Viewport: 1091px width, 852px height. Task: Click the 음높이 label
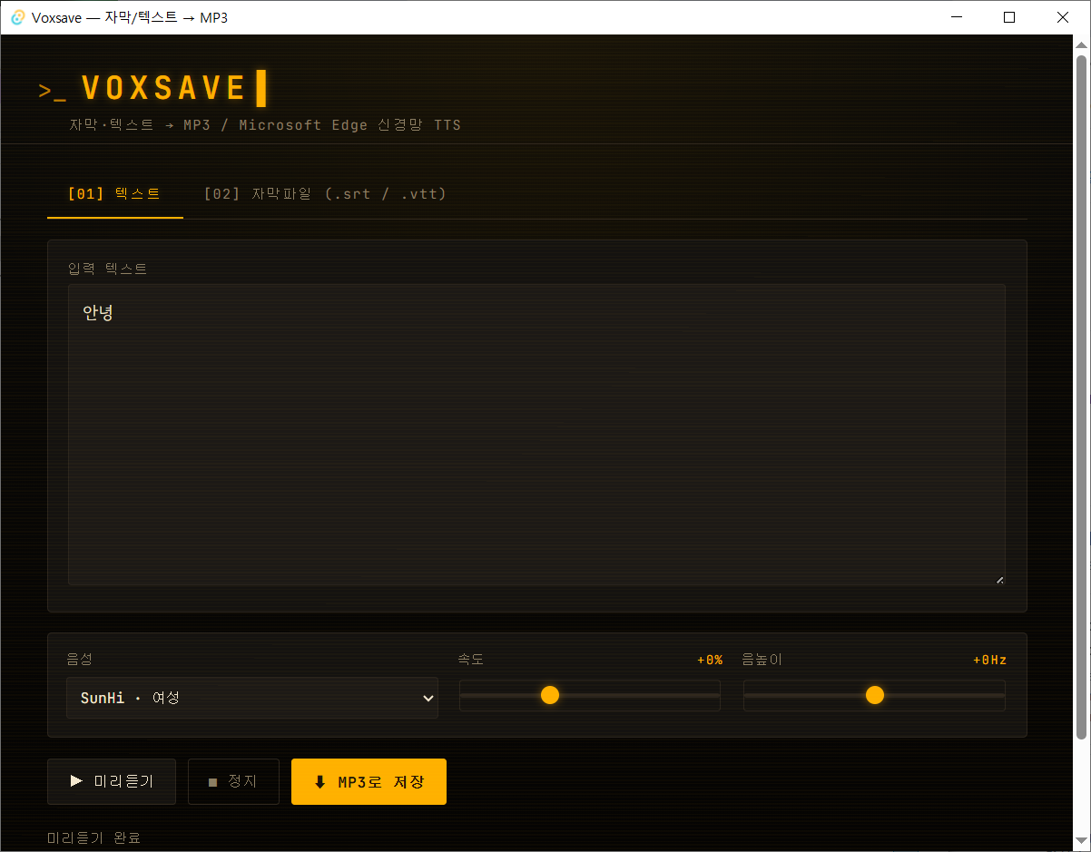(x=762, y=660)
